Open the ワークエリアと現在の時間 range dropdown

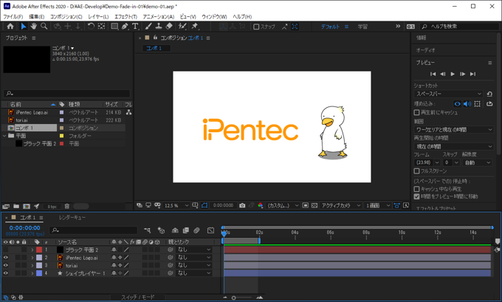(454, 130)
